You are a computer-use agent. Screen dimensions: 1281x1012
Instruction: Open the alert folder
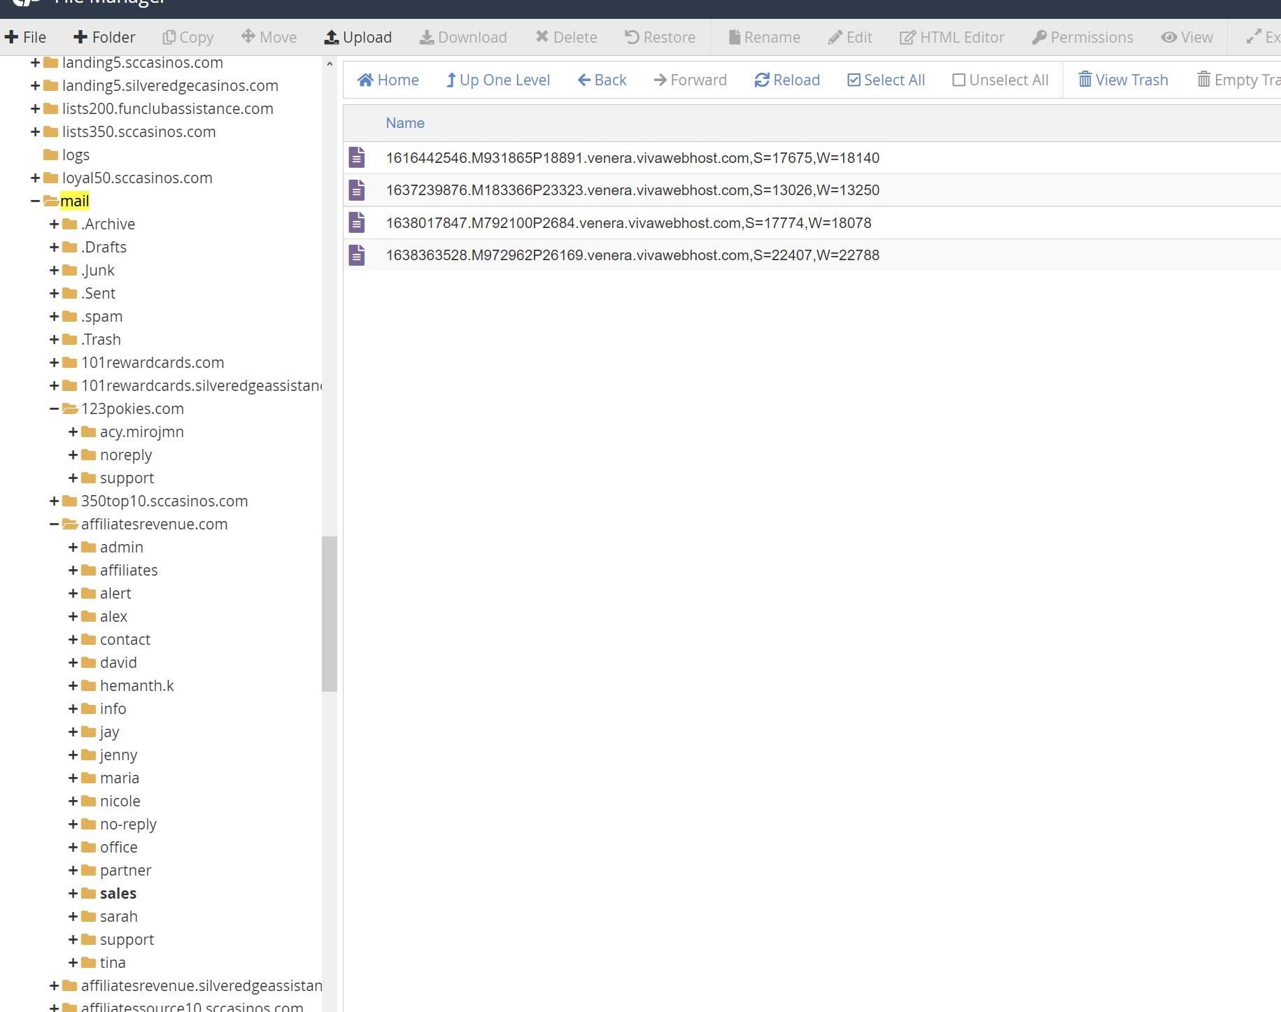[115, 593]
